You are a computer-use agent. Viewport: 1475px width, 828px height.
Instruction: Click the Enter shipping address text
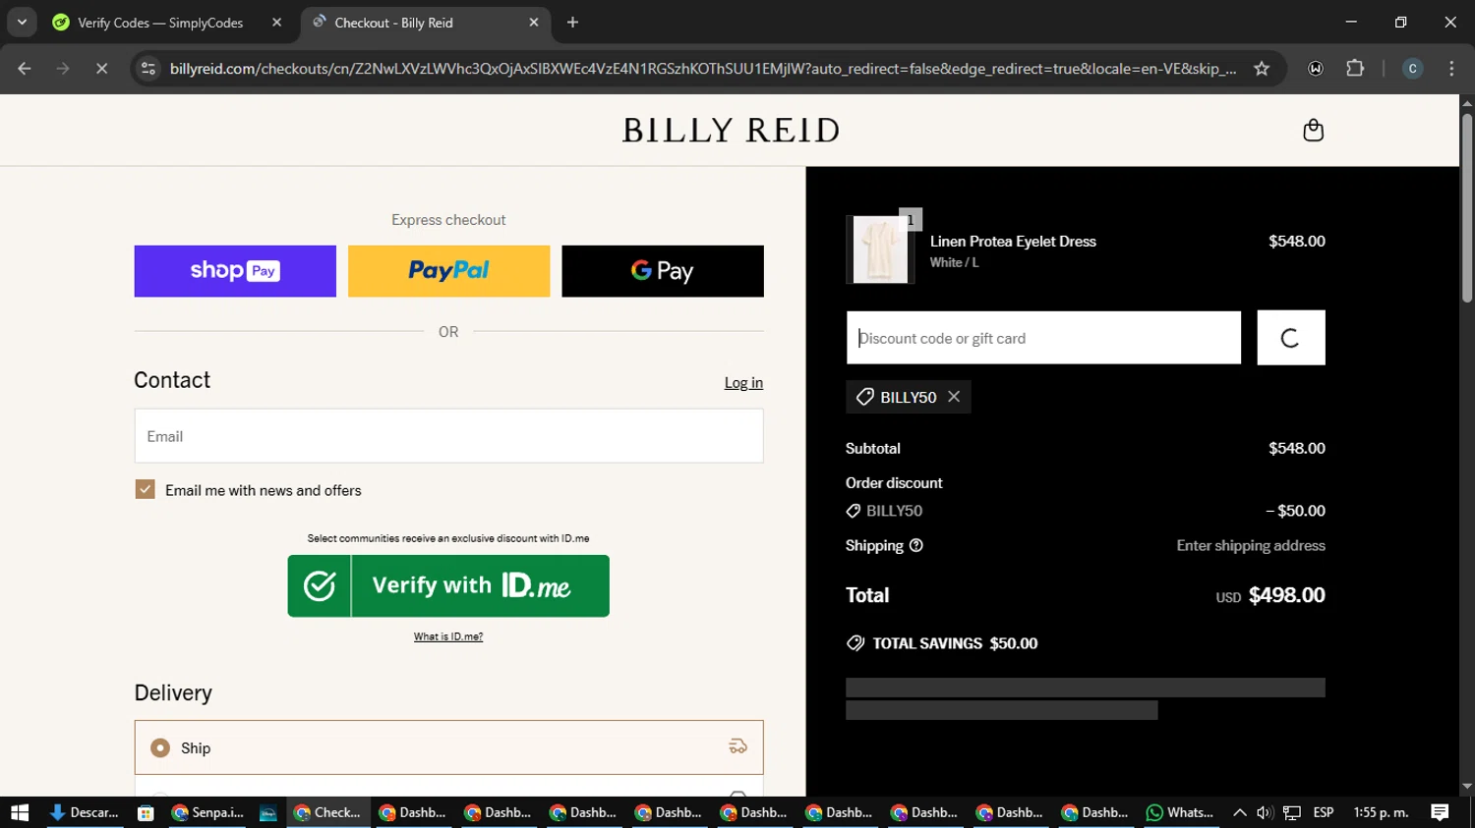1251,545
